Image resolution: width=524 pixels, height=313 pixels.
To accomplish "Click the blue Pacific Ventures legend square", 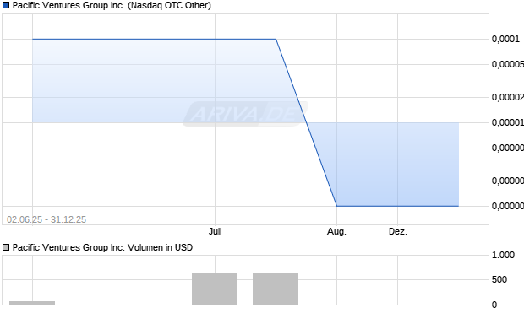I will (x=6, y=5).
